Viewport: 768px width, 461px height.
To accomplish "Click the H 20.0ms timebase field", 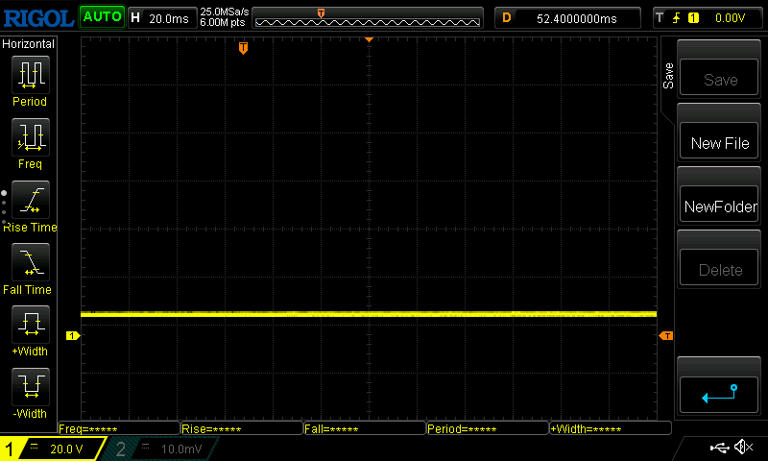I will pyautogui.click(x=162, y=18).
